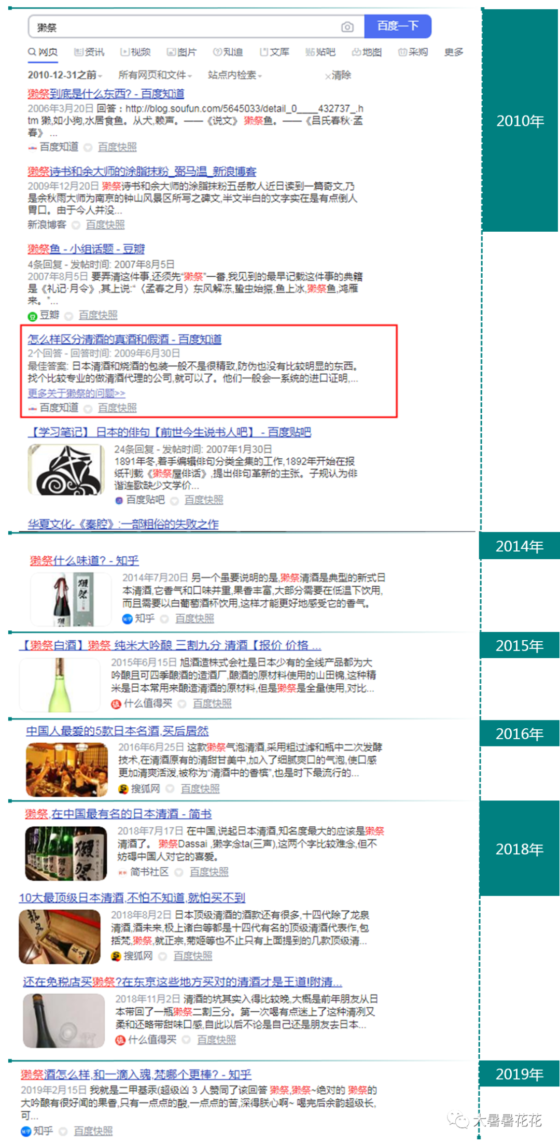Open the 文库 tab
The height and width of the screenshot is (1145, 560).
[274, 52]
